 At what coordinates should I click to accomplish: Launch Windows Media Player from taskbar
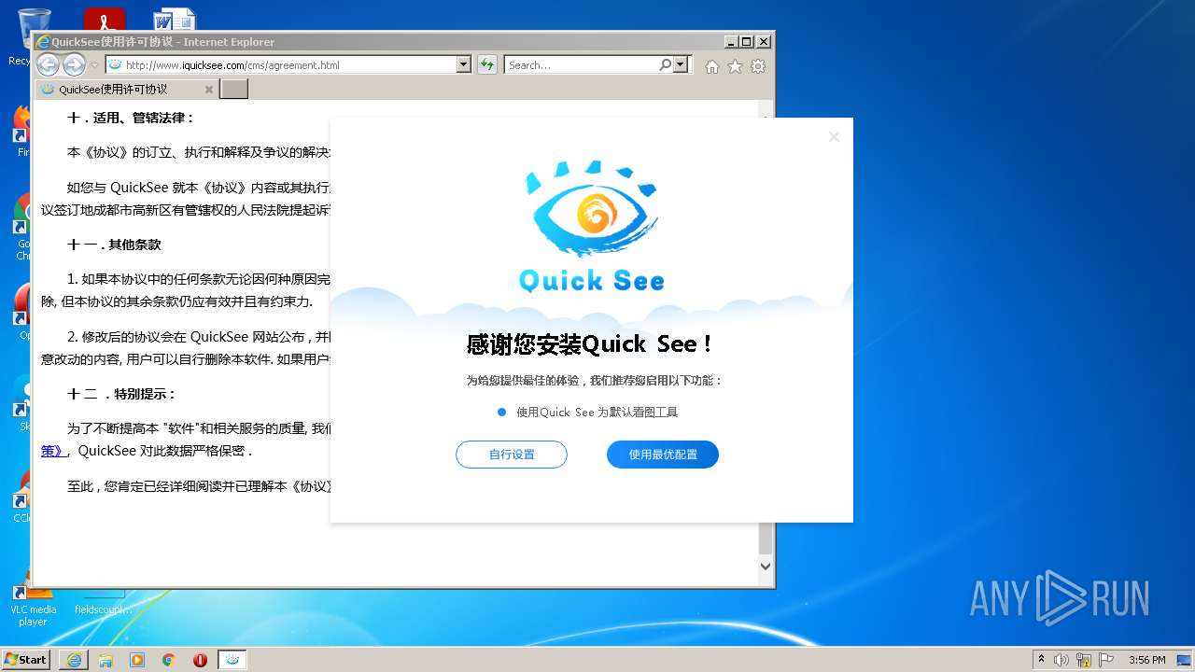coord(137,660)
